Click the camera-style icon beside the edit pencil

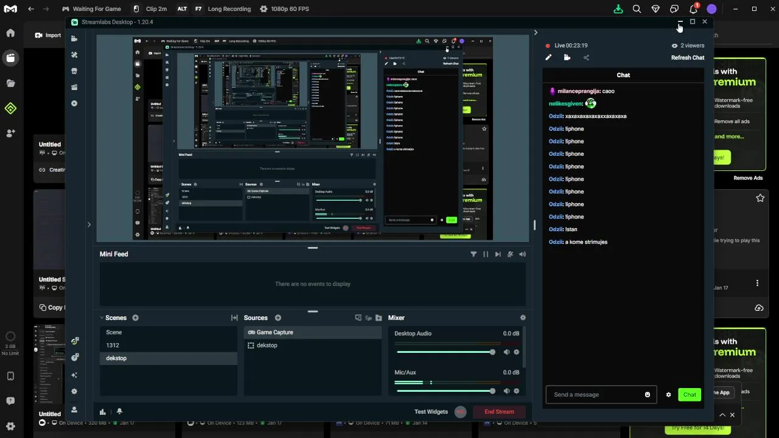point(567,58)
